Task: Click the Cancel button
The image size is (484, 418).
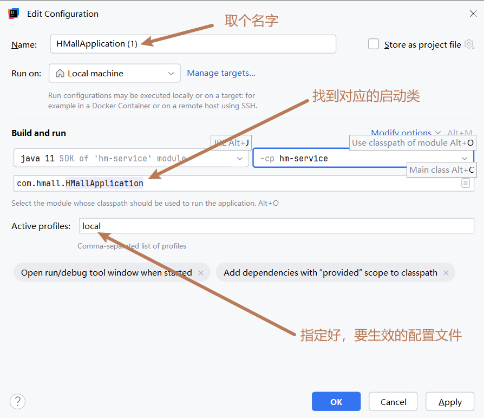Action: 393,401
